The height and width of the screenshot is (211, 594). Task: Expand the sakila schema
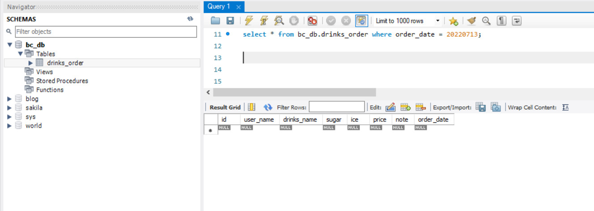point(10,108)
